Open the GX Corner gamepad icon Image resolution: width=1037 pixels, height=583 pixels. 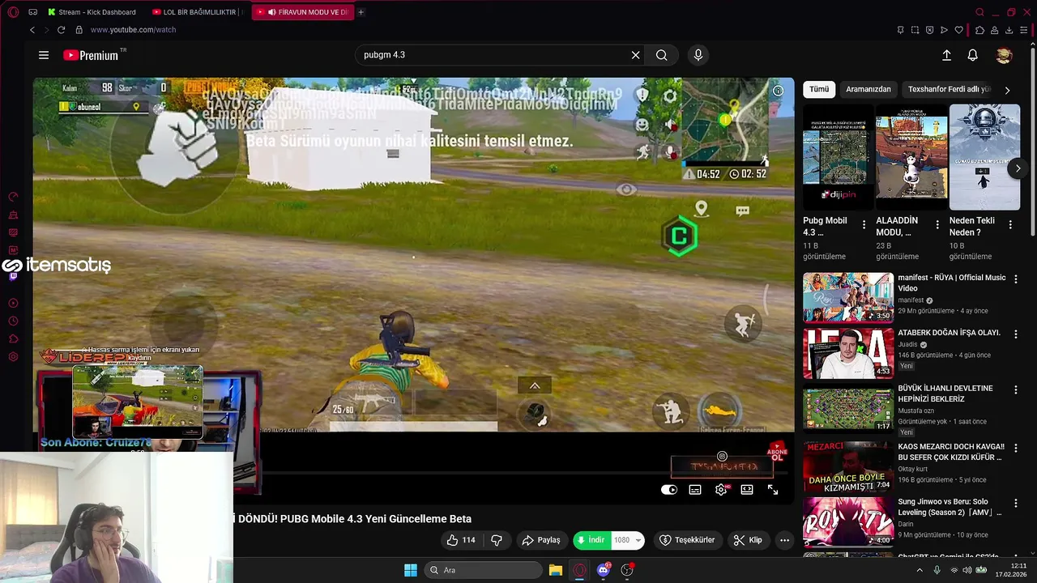point(32,12)
